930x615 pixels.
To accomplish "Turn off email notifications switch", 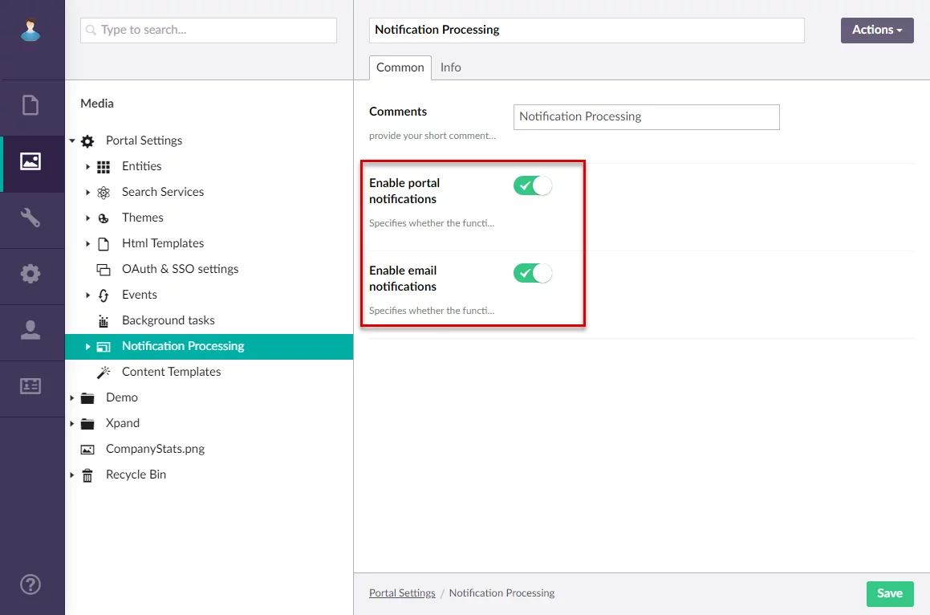I will [x=533, y=274].
